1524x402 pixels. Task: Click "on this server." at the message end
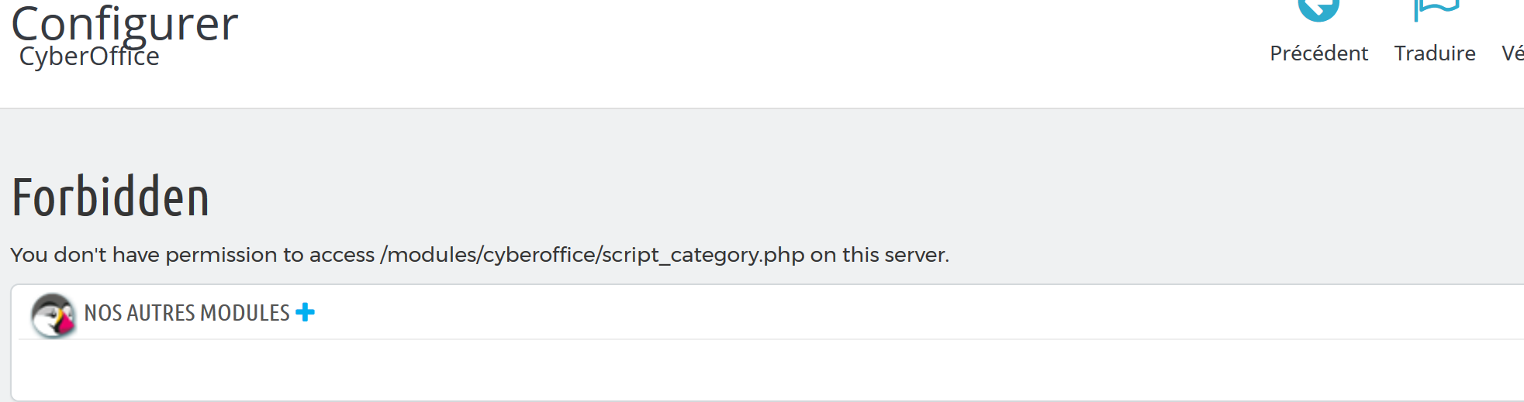[879, 255]
